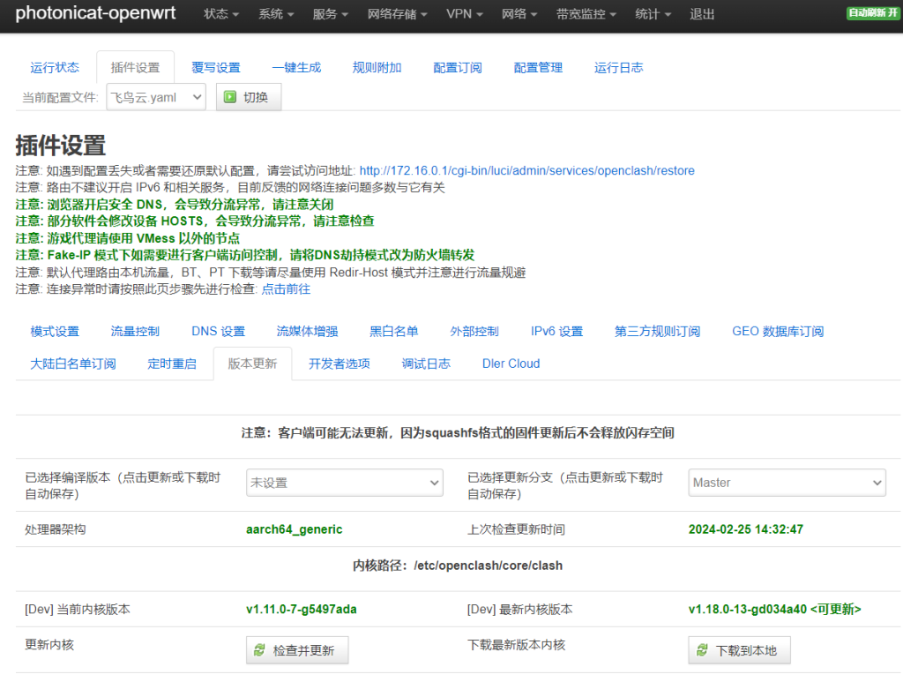Click refresh icon on Download to Local button
Screen dimensions: 903x682
click(703, 650)
